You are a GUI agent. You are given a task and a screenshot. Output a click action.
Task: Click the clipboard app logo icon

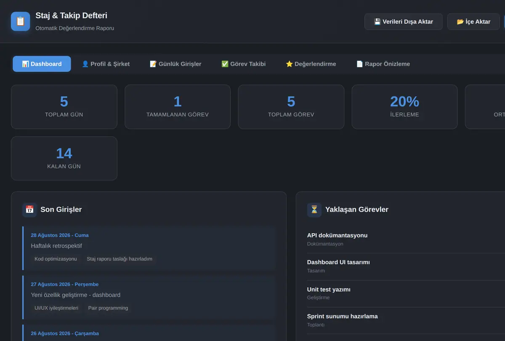pos(21,21)
